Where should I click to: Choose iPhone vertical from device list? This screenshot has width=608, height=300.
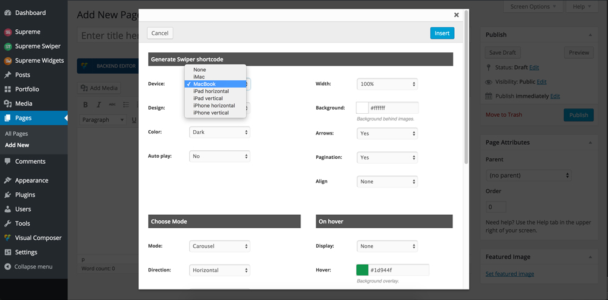coord(211,113)
